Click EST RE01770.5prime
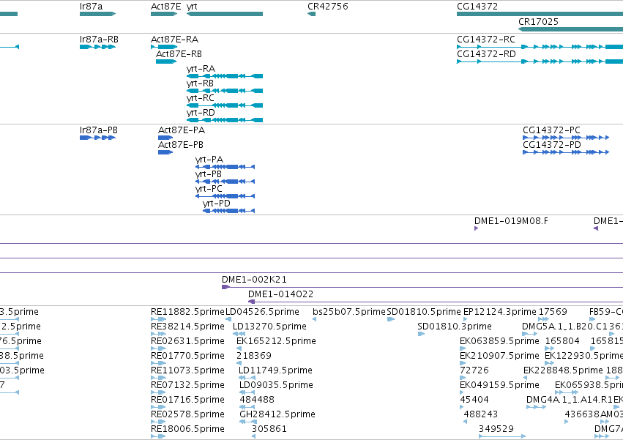623x440 pixels. click(159, 363)
